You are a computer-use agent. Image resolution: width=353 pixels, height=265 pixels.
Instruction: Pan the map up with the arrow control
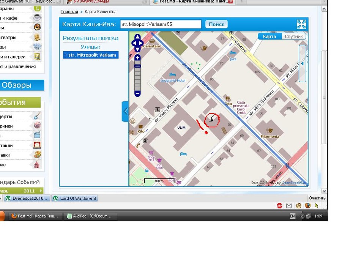click(x=137, y=37)
